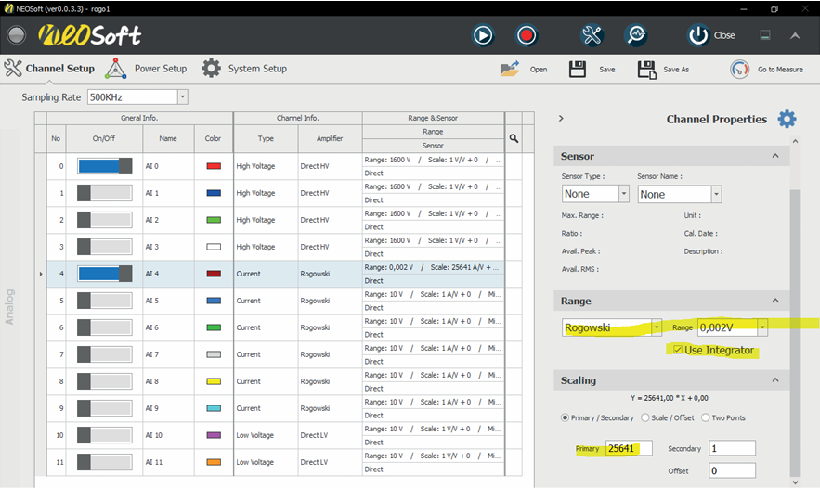Click Go to Measure label
The width and height of the screenshot is (820, 488).
pos(780,70)
